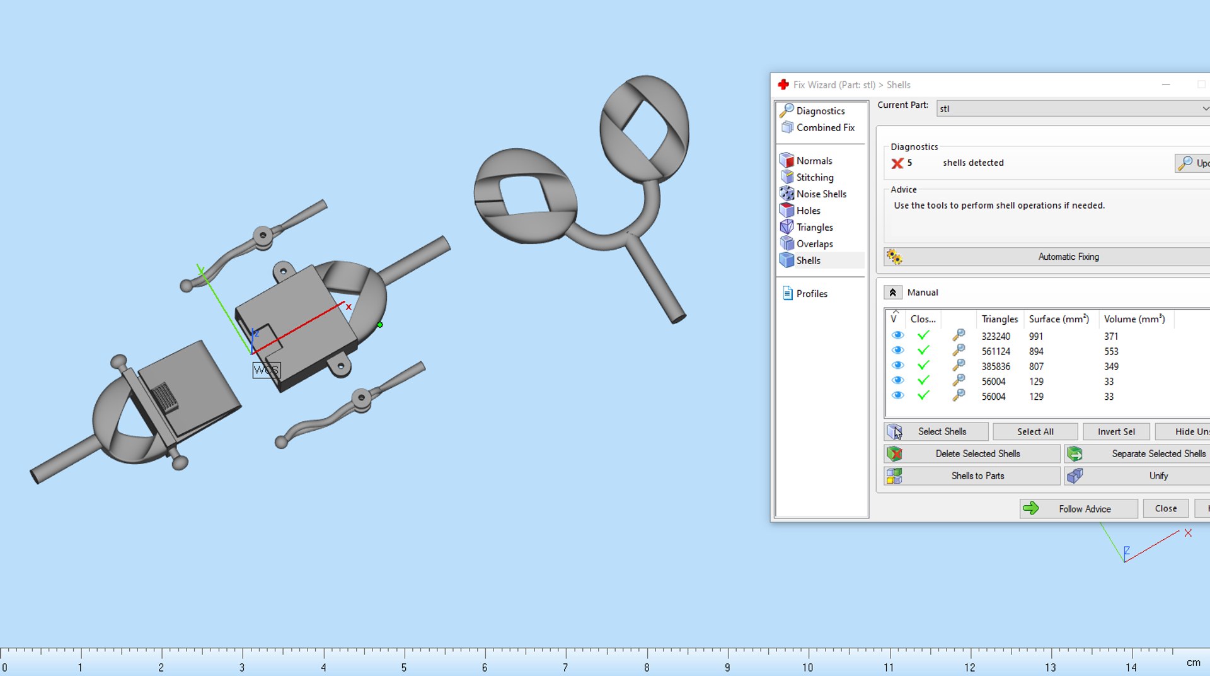1210x676 pixels.
Task: Click the closed checkmark on the 385836 row
Action: click(923, 366)
